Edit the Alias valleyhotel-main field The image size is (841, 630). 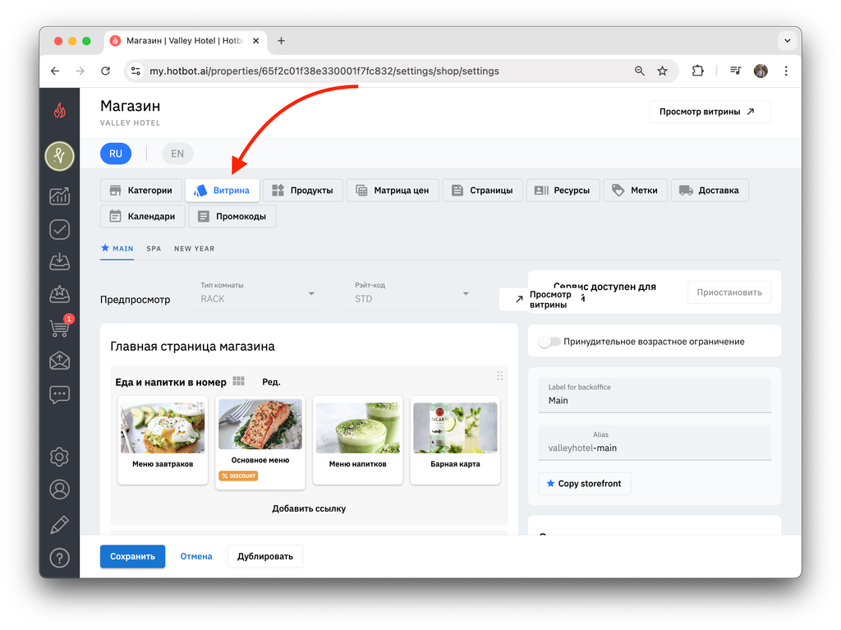click(x=655, y=443)
